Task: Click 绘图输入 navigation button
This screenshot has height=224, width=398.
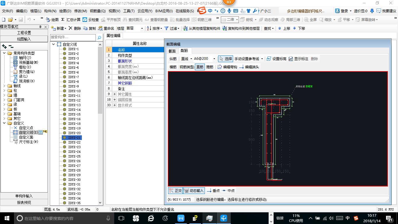Action: pos(24,39)
